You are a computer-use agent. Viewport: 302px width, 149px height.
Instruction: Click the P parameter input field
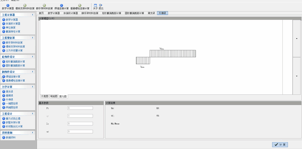(80, 108)
